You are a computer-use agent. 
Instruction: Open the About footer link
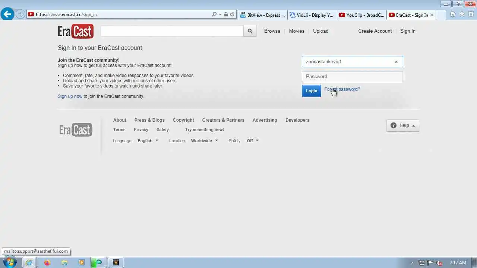[120, 120]
